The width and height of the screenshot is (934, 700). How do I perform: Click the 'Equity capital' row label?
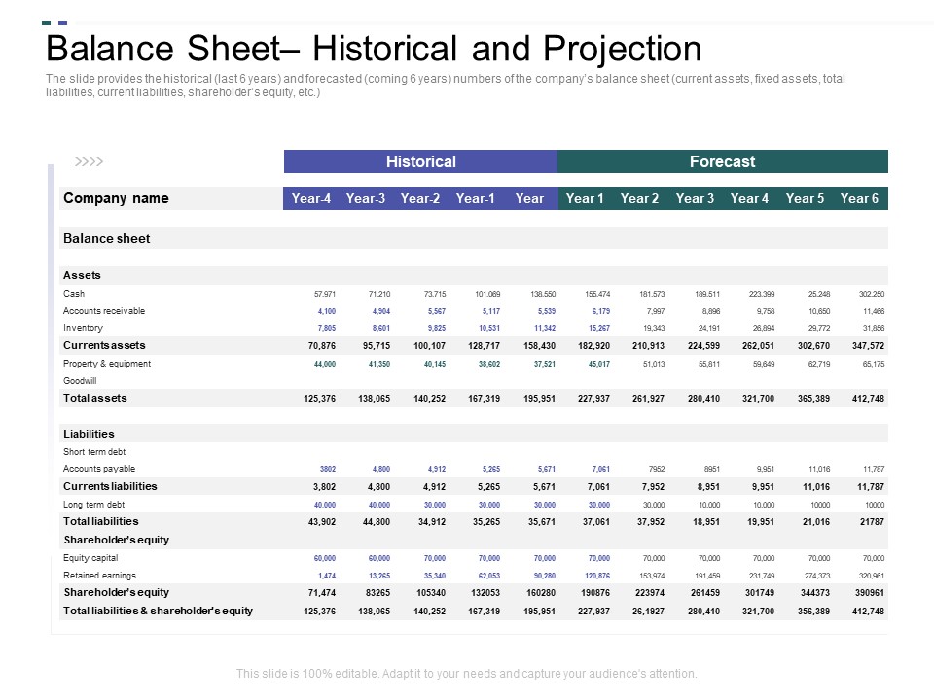coord(90,558)
